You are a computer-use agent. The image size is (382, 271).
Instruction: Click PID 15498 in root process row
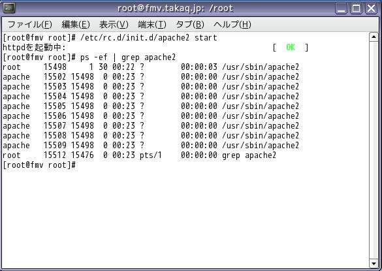(55, 67)
